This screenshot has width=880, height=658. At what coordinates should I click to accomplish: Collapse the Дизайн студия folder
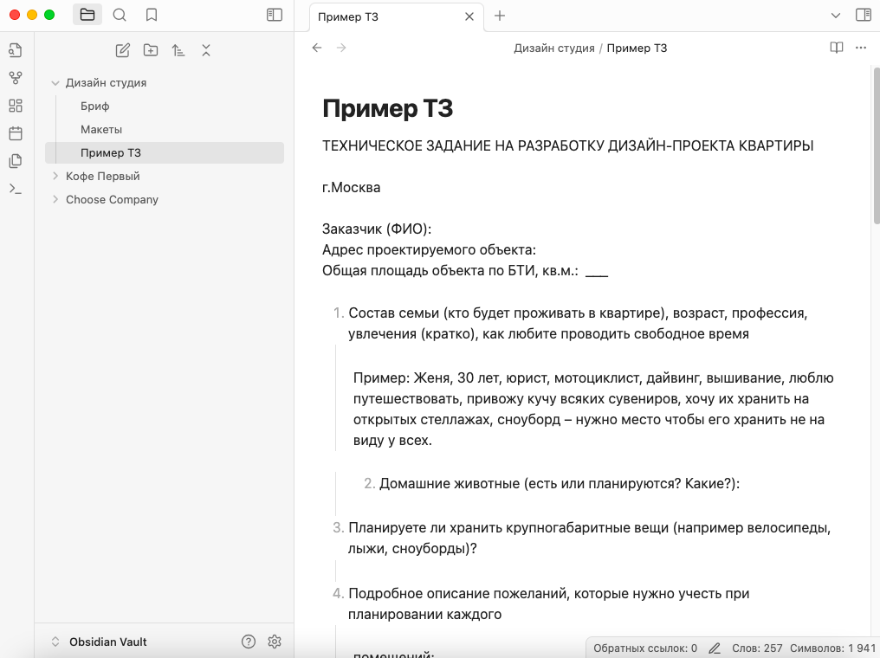click(55, 83)
